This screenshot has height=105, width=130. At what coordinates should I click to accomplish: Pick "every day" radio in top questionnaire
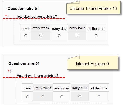pyautogui.click(x=59, y=36)
